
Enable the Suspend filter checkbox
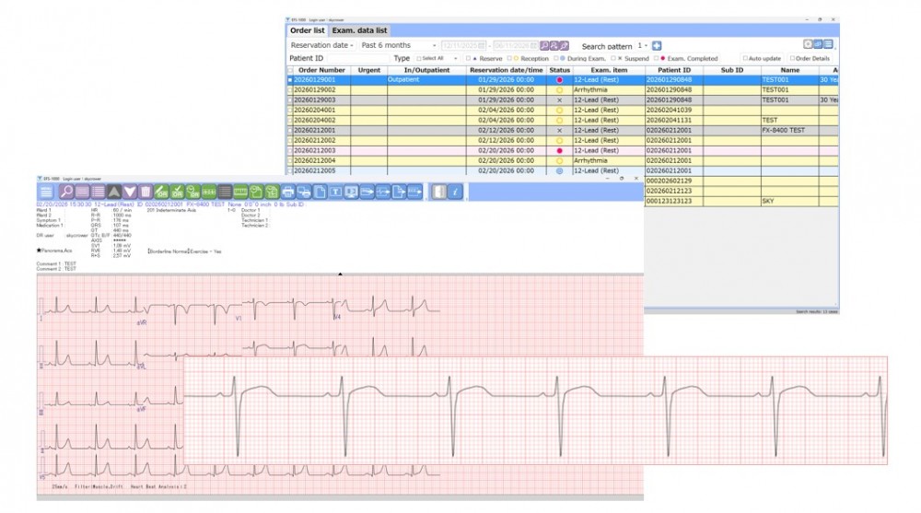613,59
